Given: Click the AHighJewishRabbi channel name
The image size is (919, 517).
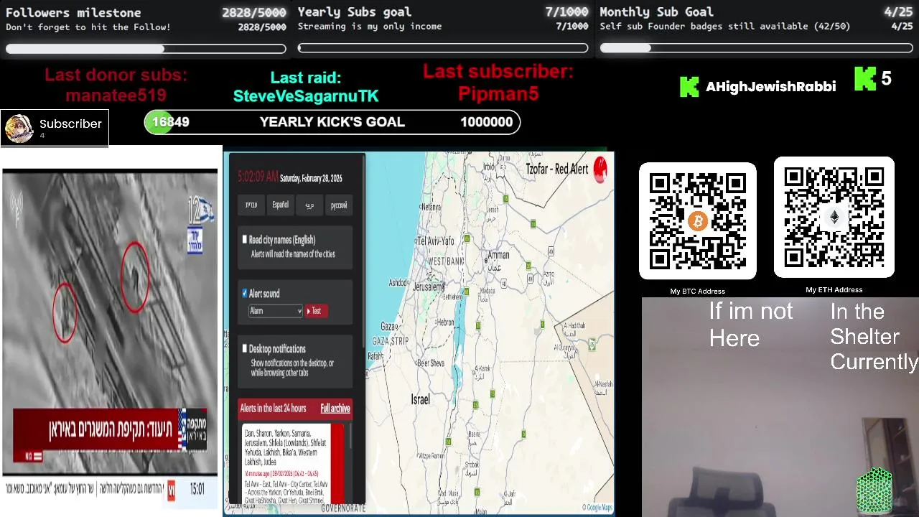Looking at the screenshot, I should pyautogui.click(x=770, y=87).
